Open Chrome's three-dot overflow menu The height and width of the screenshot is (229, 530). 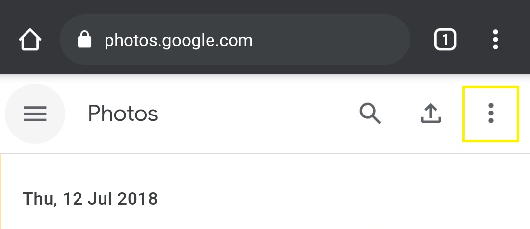(x=495, y=40)
